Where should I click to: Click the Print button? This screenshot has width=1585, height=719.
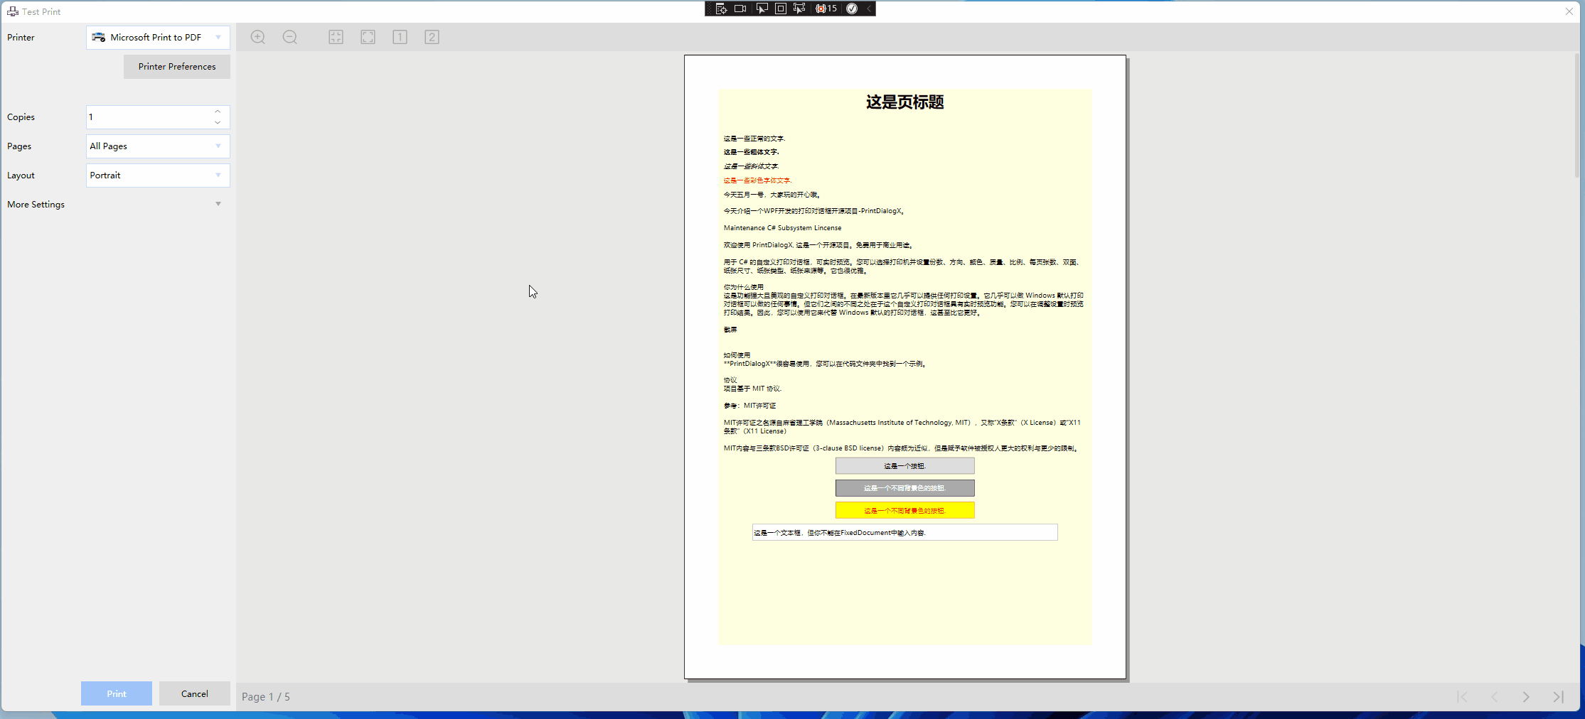point(117,693)
